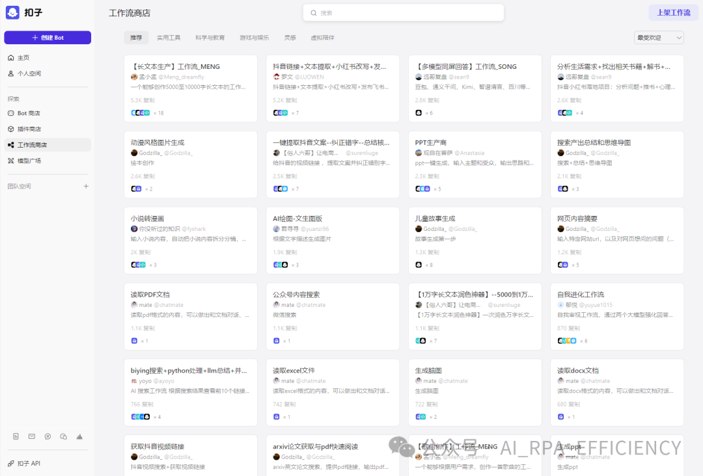The width and height of the screenshot is (703, 476).
Task: Click the 工作流商店 page heading
Action: [x=130, y=13]
